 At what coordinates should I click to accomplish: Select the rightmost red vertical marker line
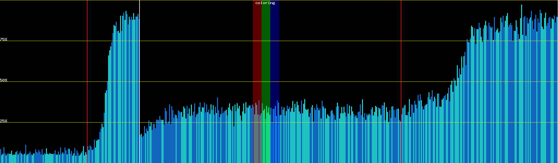click(401, 68)
